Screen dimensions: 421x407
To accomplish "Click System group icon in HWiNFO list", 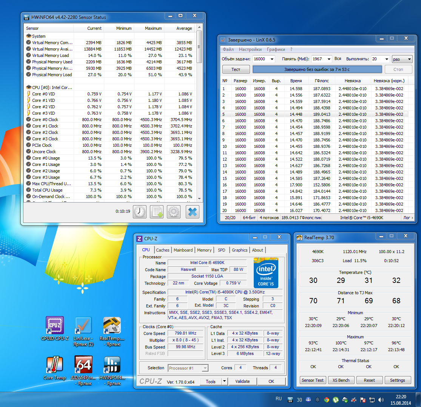I will tap(28, 36).
